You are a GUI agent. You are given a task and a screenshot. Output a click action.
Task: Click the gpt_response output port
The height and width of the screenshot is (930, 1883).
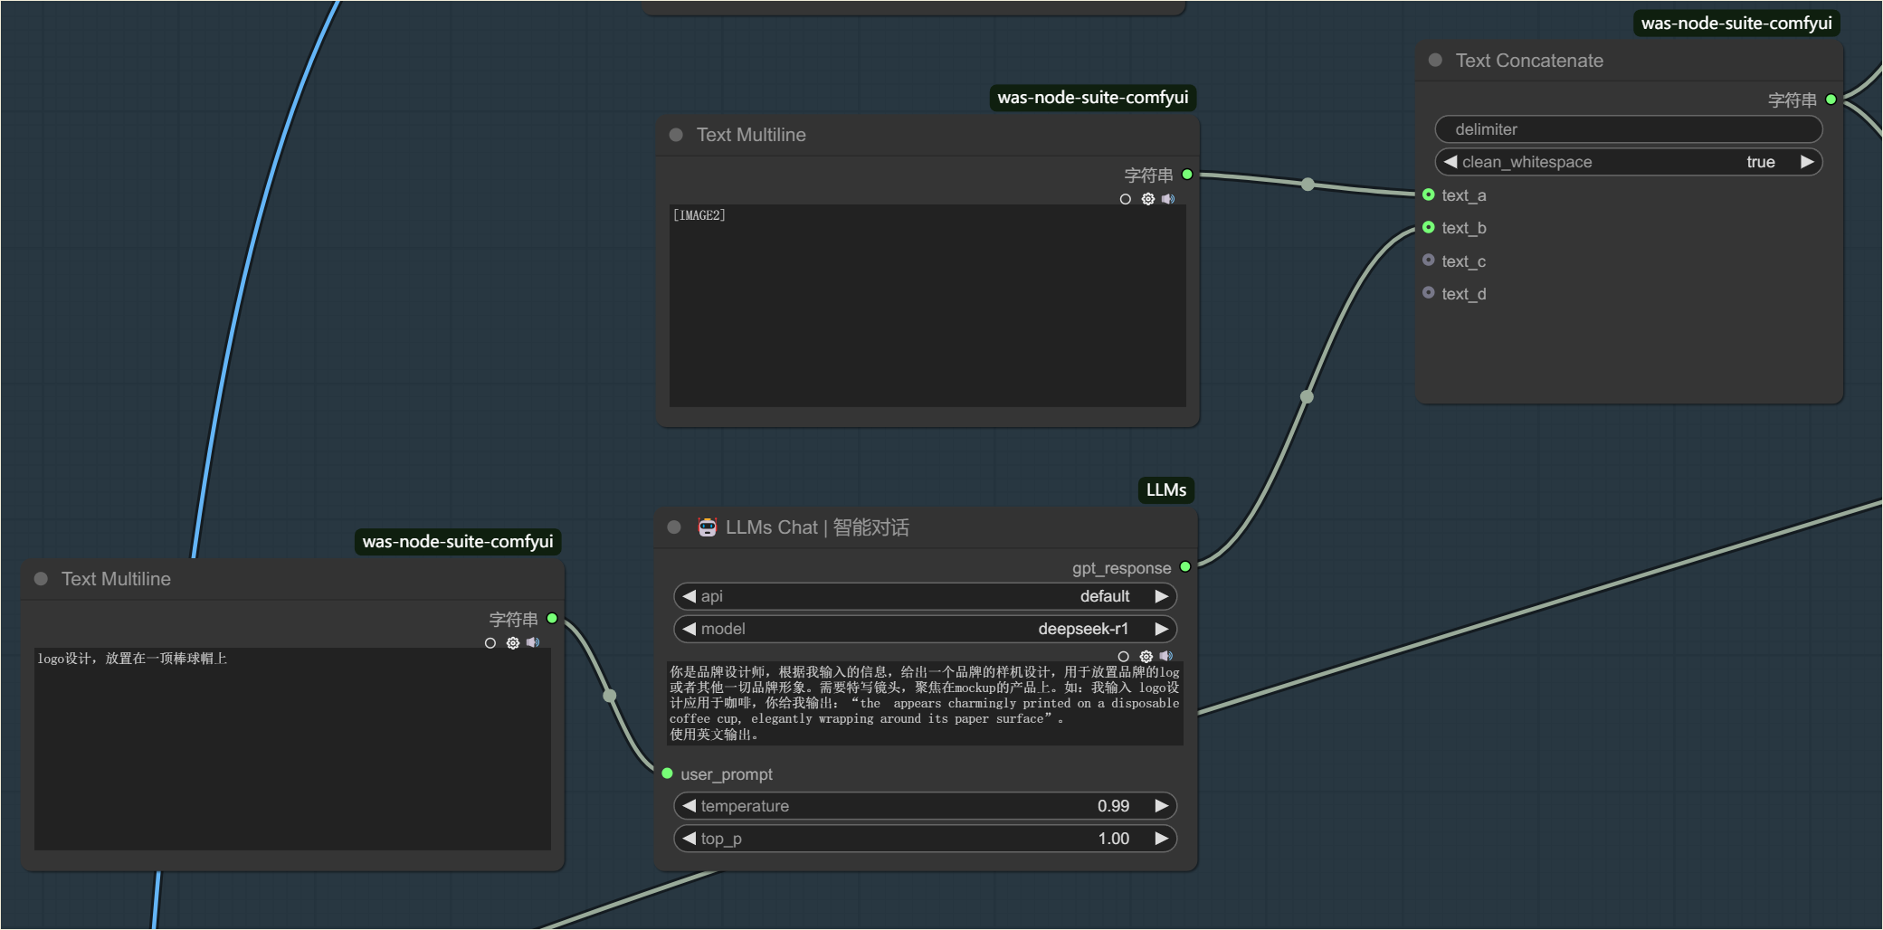pos(1185,567)
